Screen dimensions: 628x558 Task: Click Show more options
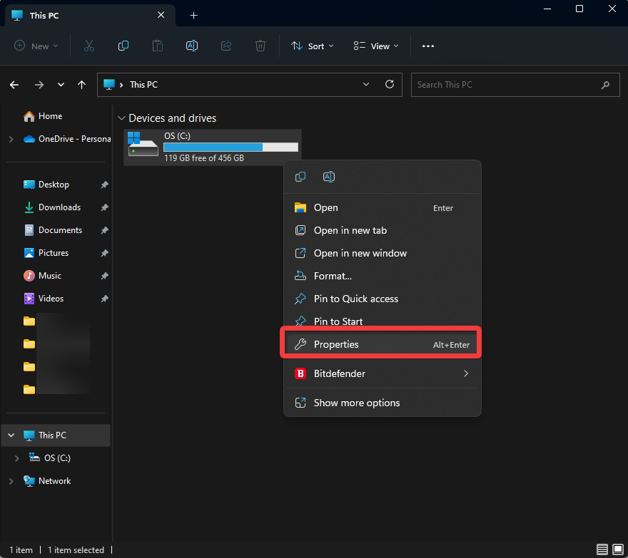click(357, 403)
